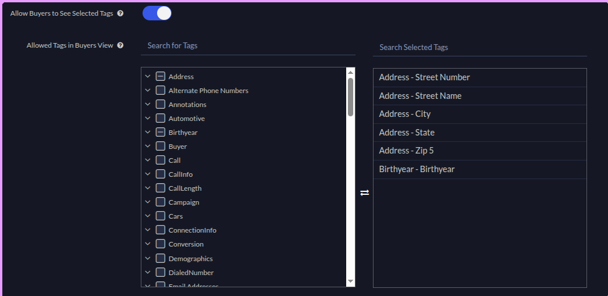
Task: Select Birthyear - Birthyear in selected tags
Action: pos(479,169)
